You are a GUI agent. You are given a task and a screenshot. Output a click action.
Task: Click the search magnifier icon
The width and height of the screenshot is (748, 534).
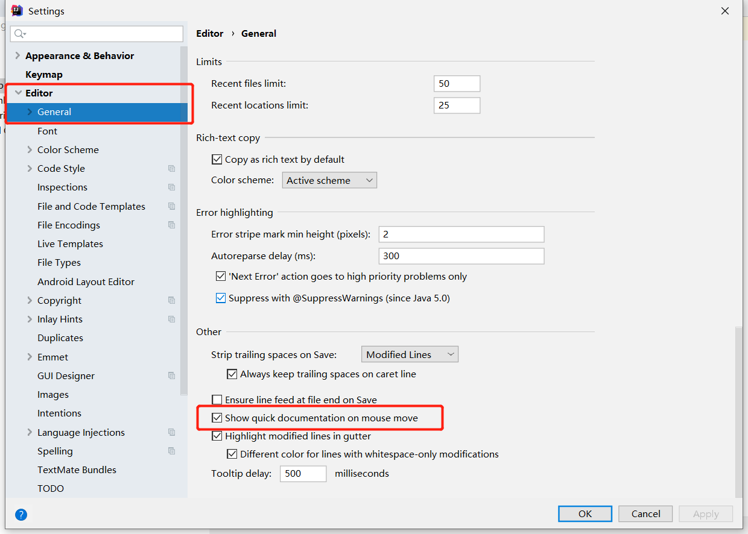[x=21, y=34]
